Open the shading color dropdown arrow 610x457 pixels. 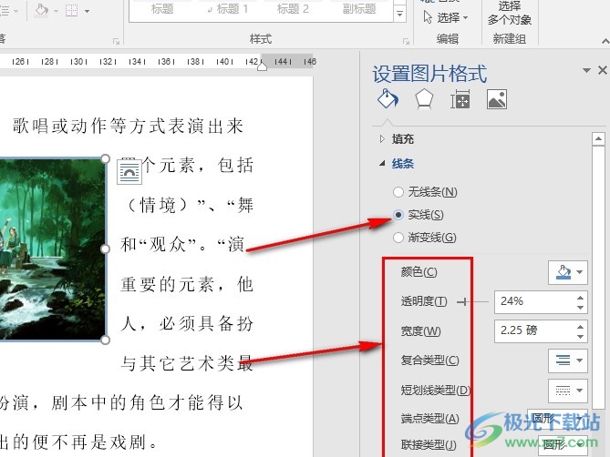pos(56,11)
